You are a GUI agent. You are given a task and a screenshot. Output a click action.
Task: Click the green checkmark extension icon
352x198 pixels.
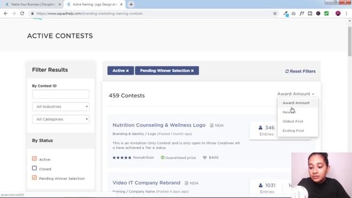(326, 13)
